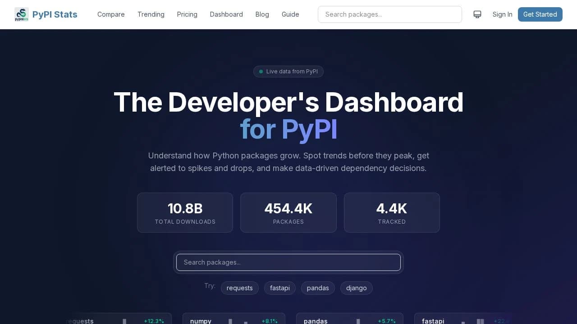This screenshot has height=324, width=577.
Task: Click the live data status dot indicator
Action: (261, 71)
